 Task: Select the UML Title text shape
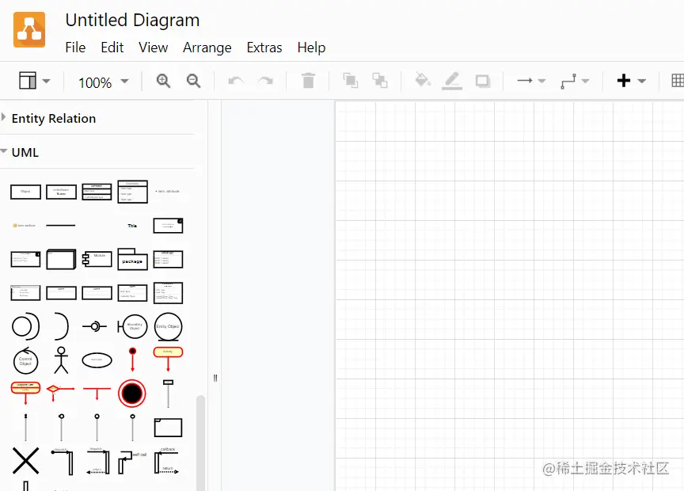coord(132,226)
